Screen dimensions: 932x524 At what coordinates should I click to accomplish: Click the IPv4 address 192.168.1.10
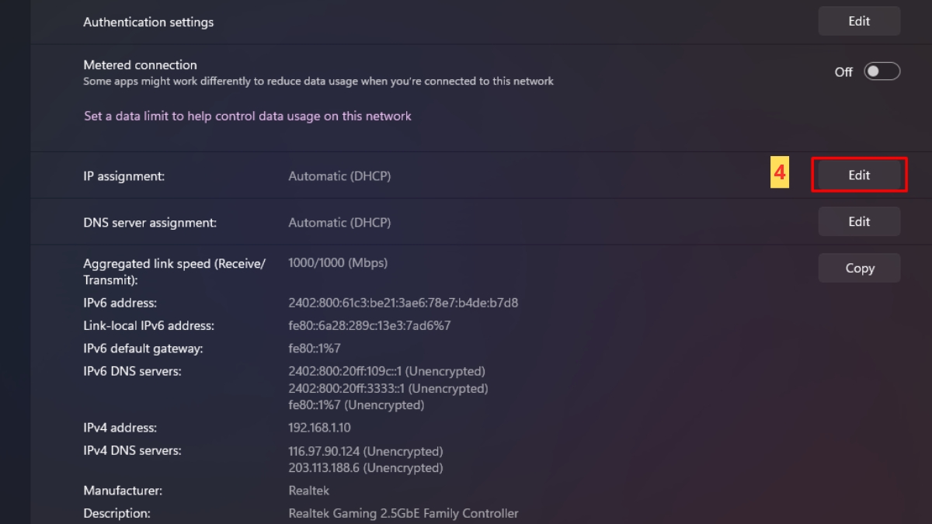coord(319,428)
